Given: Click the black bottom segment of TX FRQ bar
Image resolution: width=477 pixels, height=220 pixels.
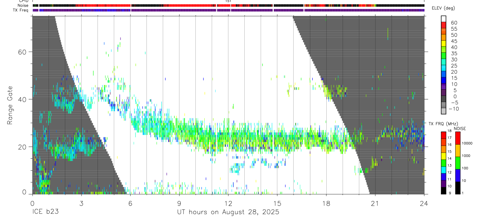Looking at the screenshot, I should (x=444, y=191).
